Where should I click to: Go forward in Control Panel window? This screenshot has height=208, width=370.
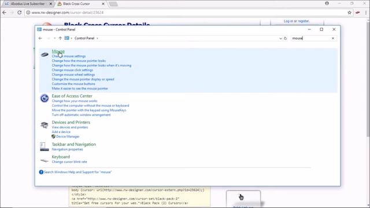pos(48,38)
